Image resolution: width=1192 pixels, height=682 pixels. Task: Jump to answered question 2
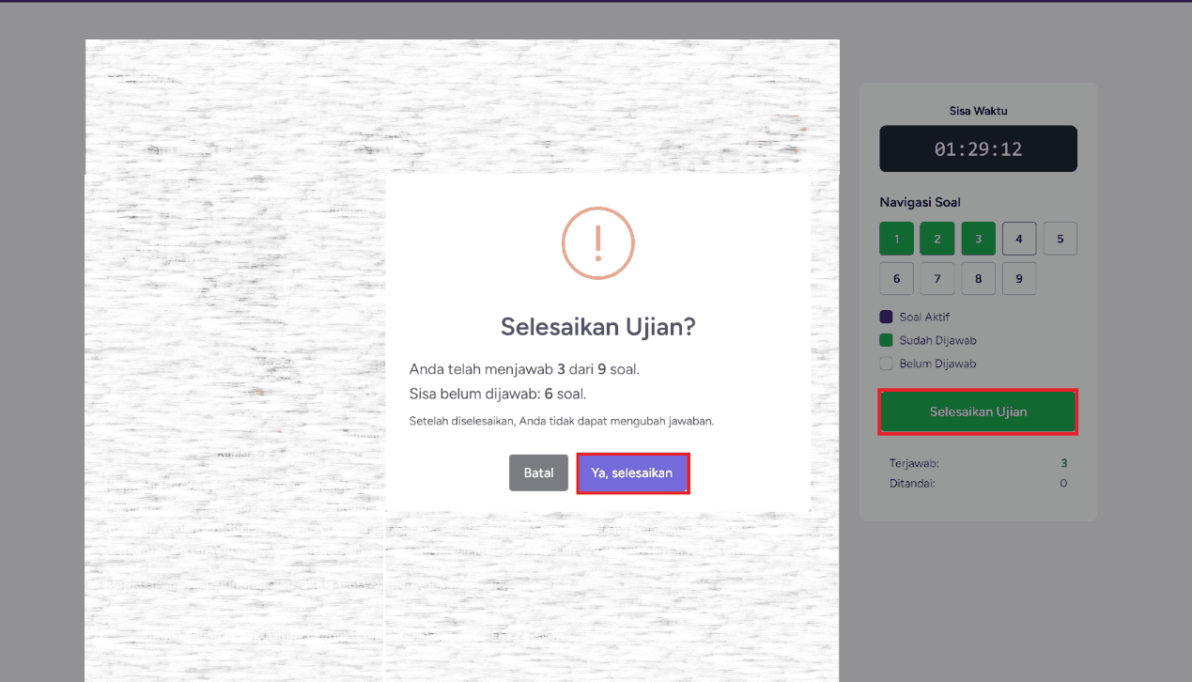click(937, 239)
